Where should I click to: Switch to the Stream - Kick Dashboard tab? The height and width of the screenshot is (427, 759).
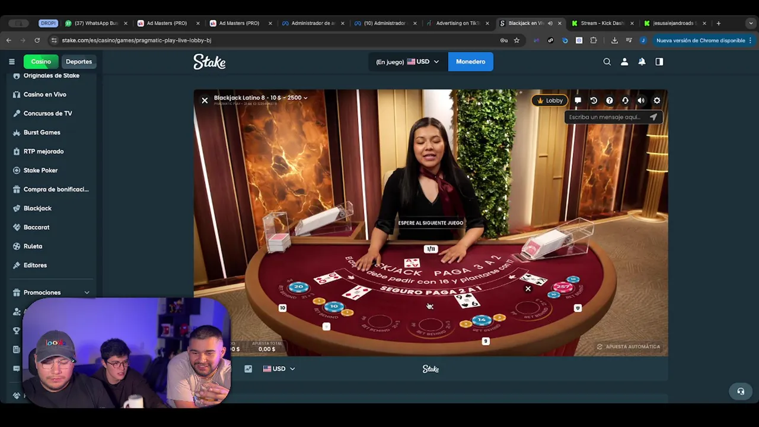point(602,23)
